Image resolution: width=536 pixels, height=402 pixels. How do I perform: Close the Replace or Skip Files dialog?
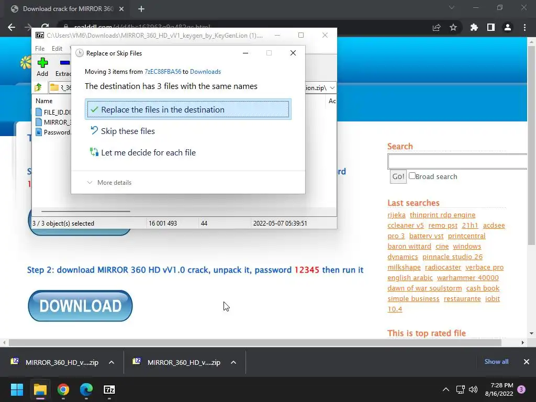coord(293,53)
